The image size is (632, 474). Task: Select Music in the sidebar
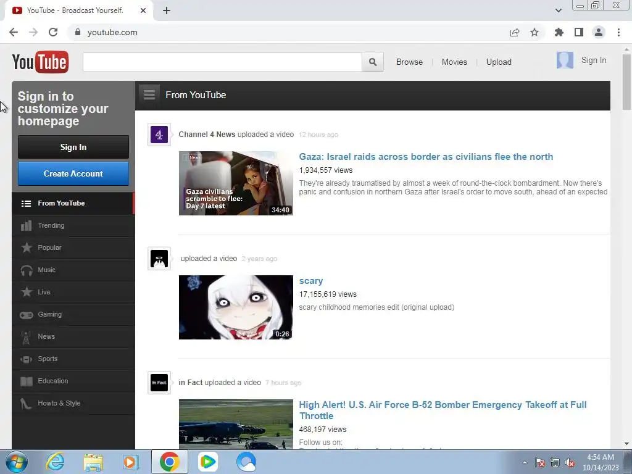73,270
